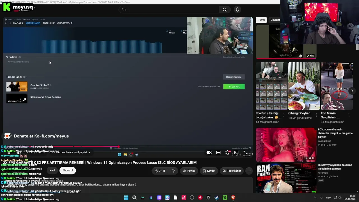Image resolution: width=359 pixels, height=202 pixels.
Task: Expand the system tray hidden icons chevron
Action: 315,198
